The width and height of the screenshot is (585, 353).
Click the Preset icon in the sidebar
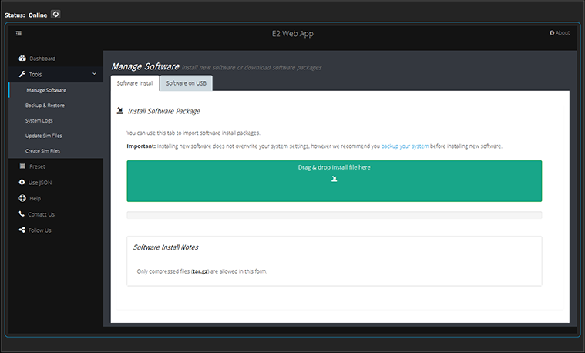pos(22,166)
